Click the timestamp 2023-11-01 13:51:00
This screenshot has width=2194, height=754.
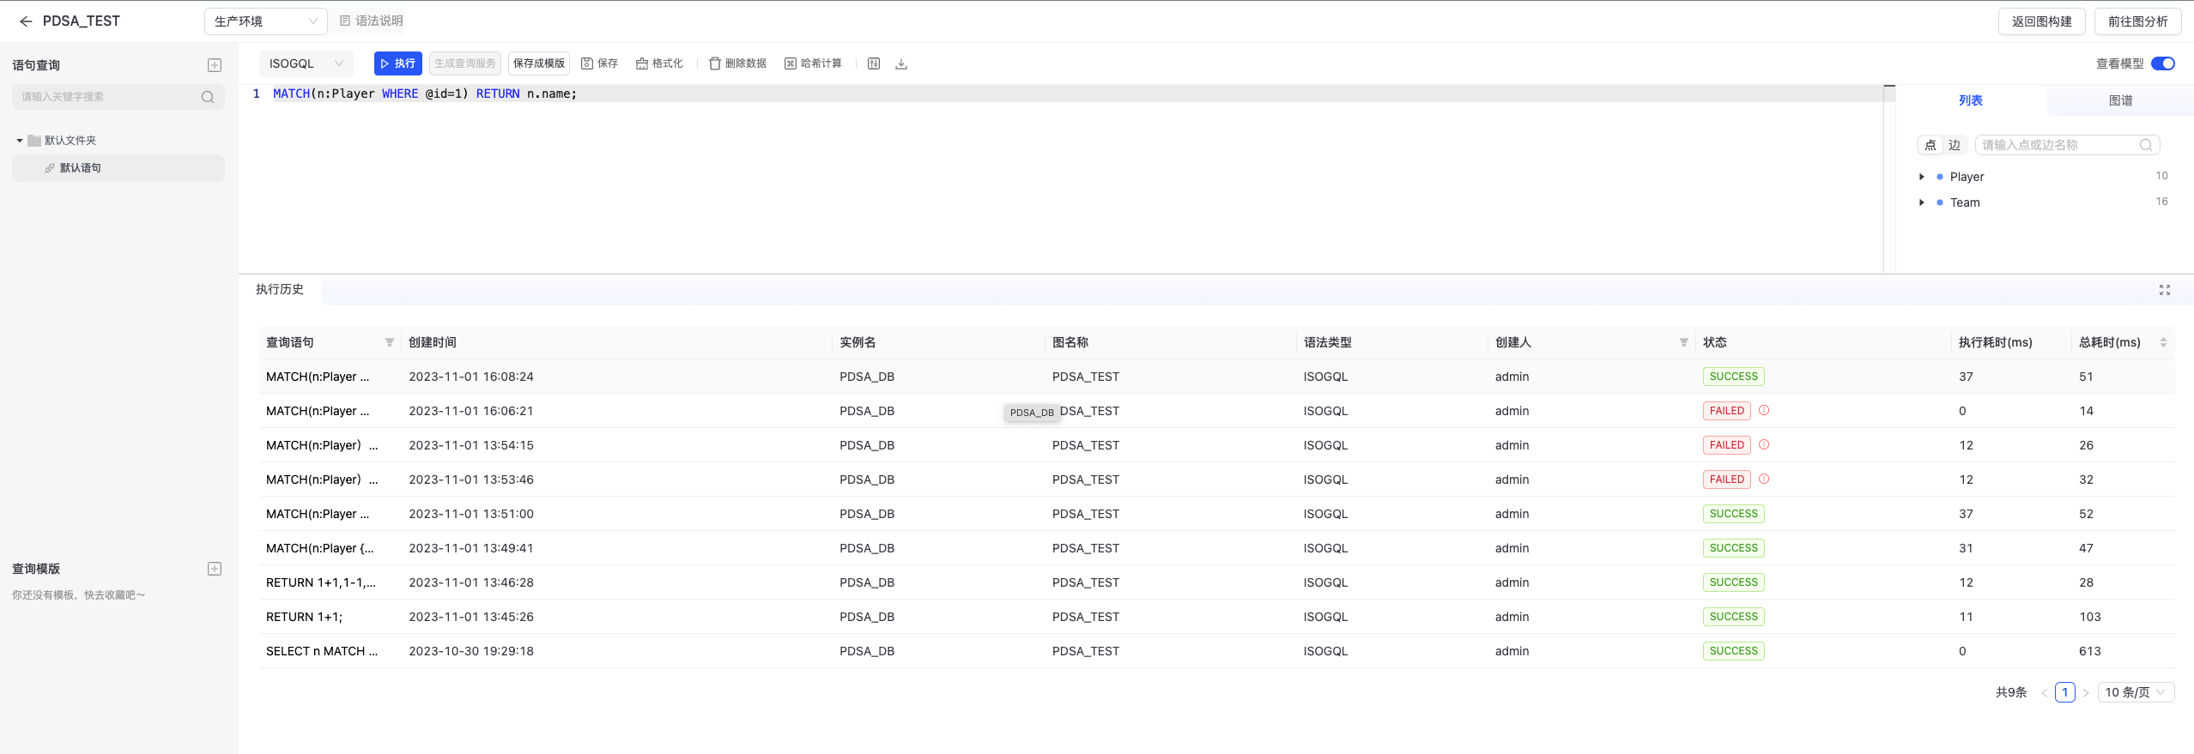471,514
